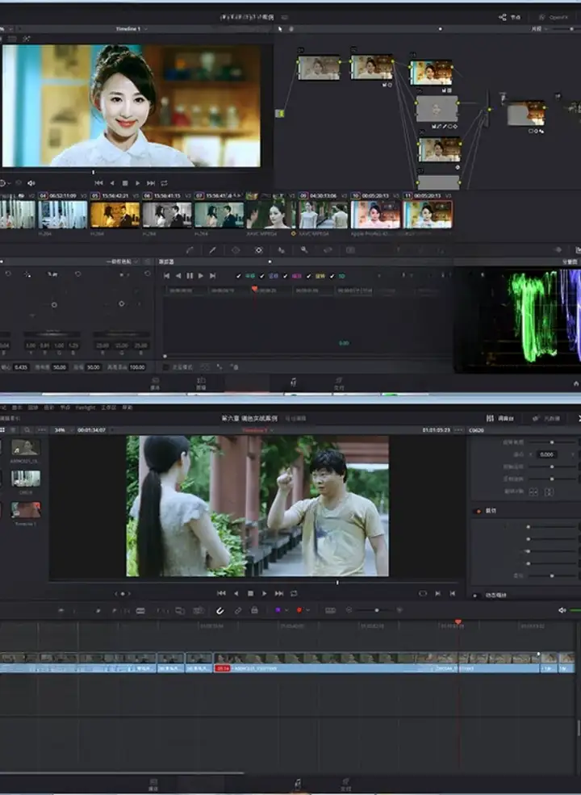Image resolution: width=581 pixels, height=795 pixels.
Task: Open the Nodes panel button at top right
Action: point(508,17)
